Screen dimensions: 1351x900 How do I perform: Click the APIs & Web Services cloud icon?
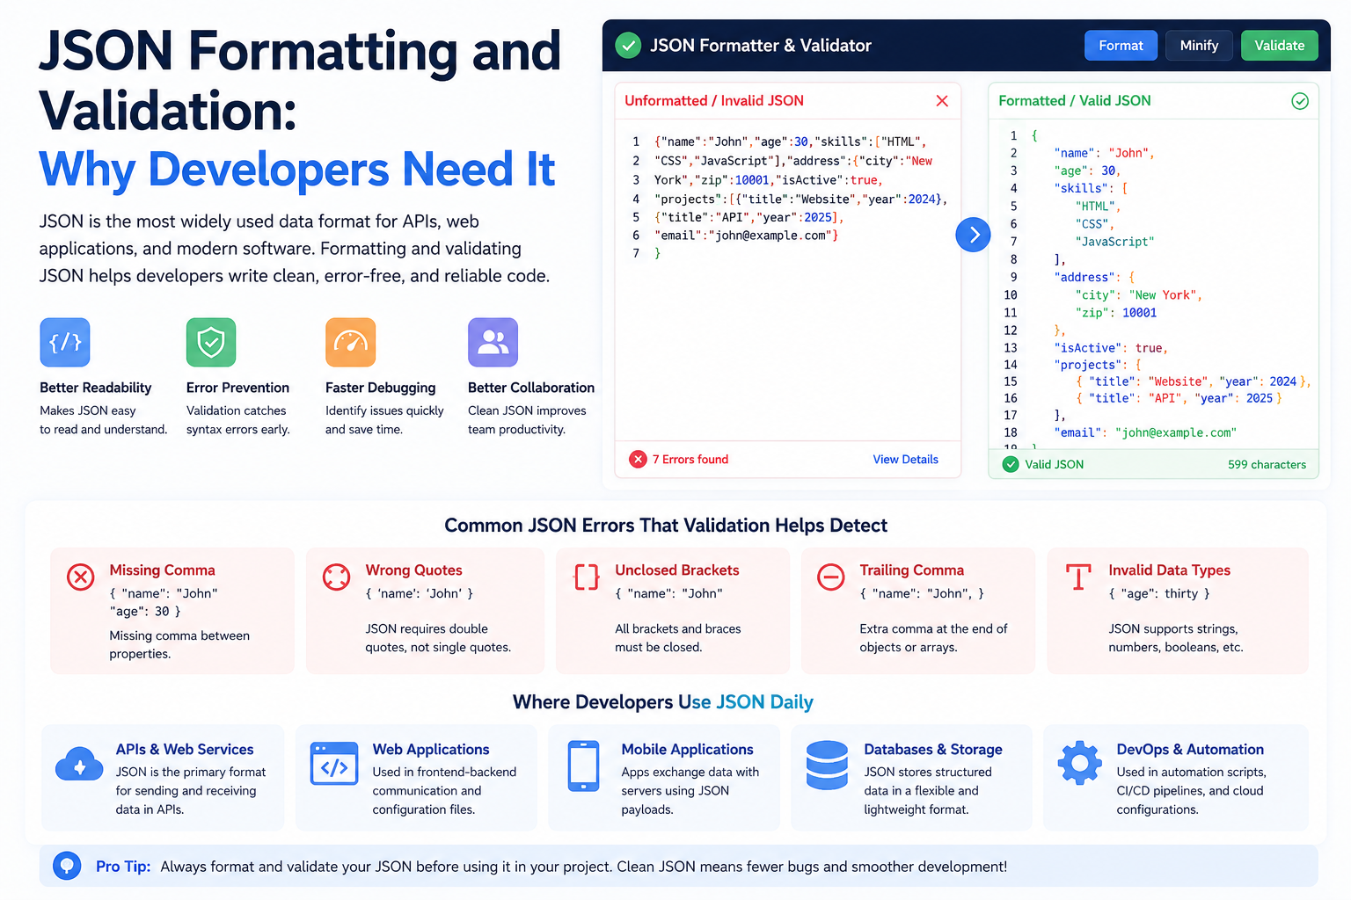(79, 765)
